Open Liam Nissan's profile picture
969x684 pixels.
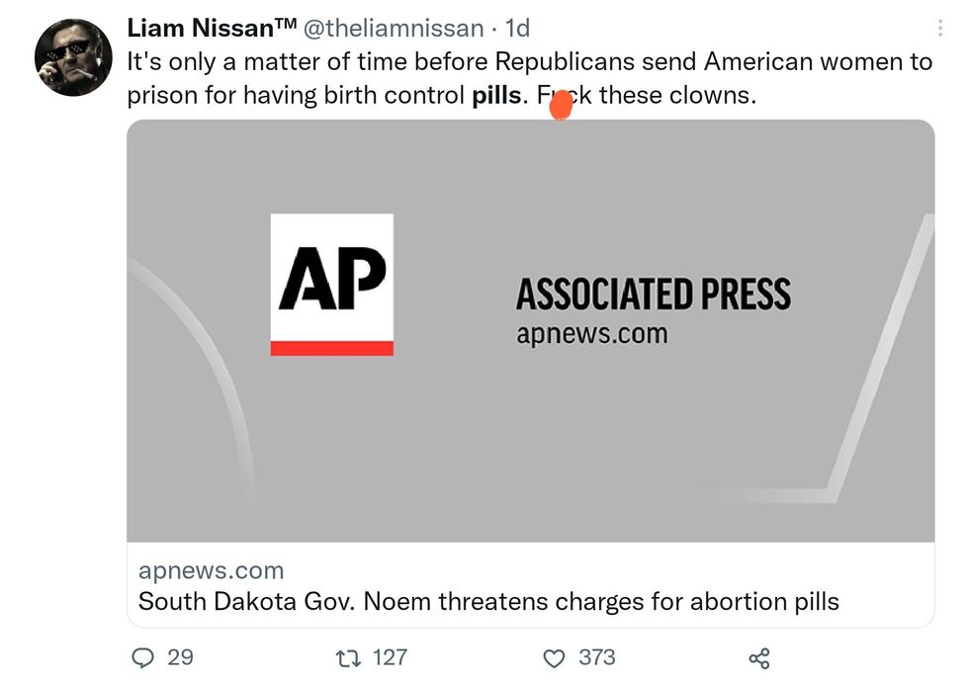(x=72, y=57)
